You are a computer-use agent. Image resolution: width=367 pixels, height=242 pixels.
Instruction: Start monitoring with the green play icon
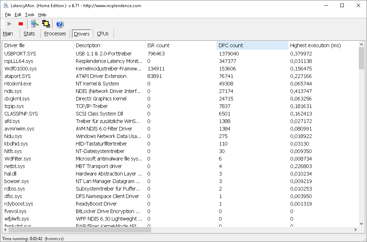tap(10, 24)
